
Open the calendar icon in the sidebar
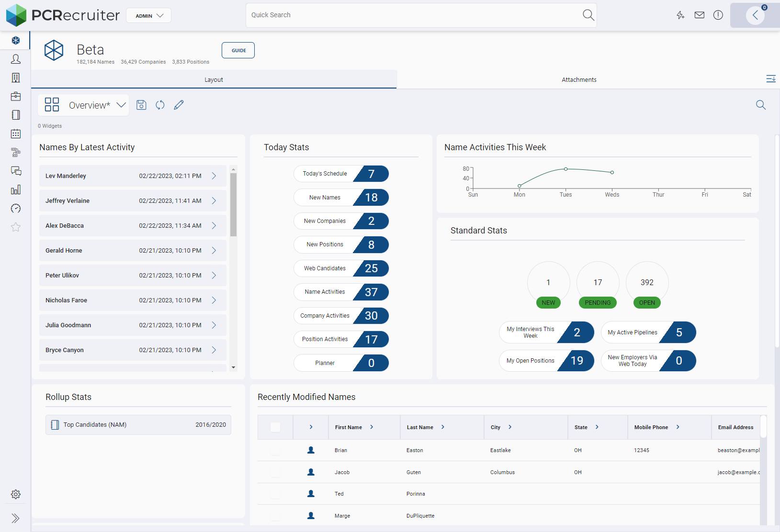(16, 133)
